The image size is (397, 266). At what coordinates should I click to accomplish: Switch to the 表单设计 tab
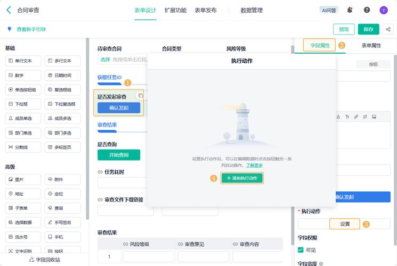145,10
